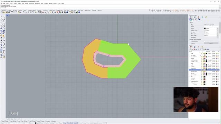Click the Save diskette icon
The width and height of the screenshot is (221, 124).
(x=7, y=12)
